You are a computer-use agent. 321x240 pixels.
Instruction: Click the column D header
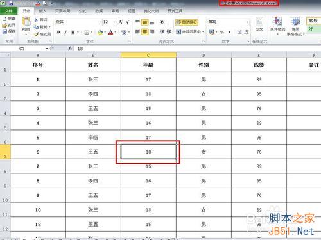tap(204, 55)
